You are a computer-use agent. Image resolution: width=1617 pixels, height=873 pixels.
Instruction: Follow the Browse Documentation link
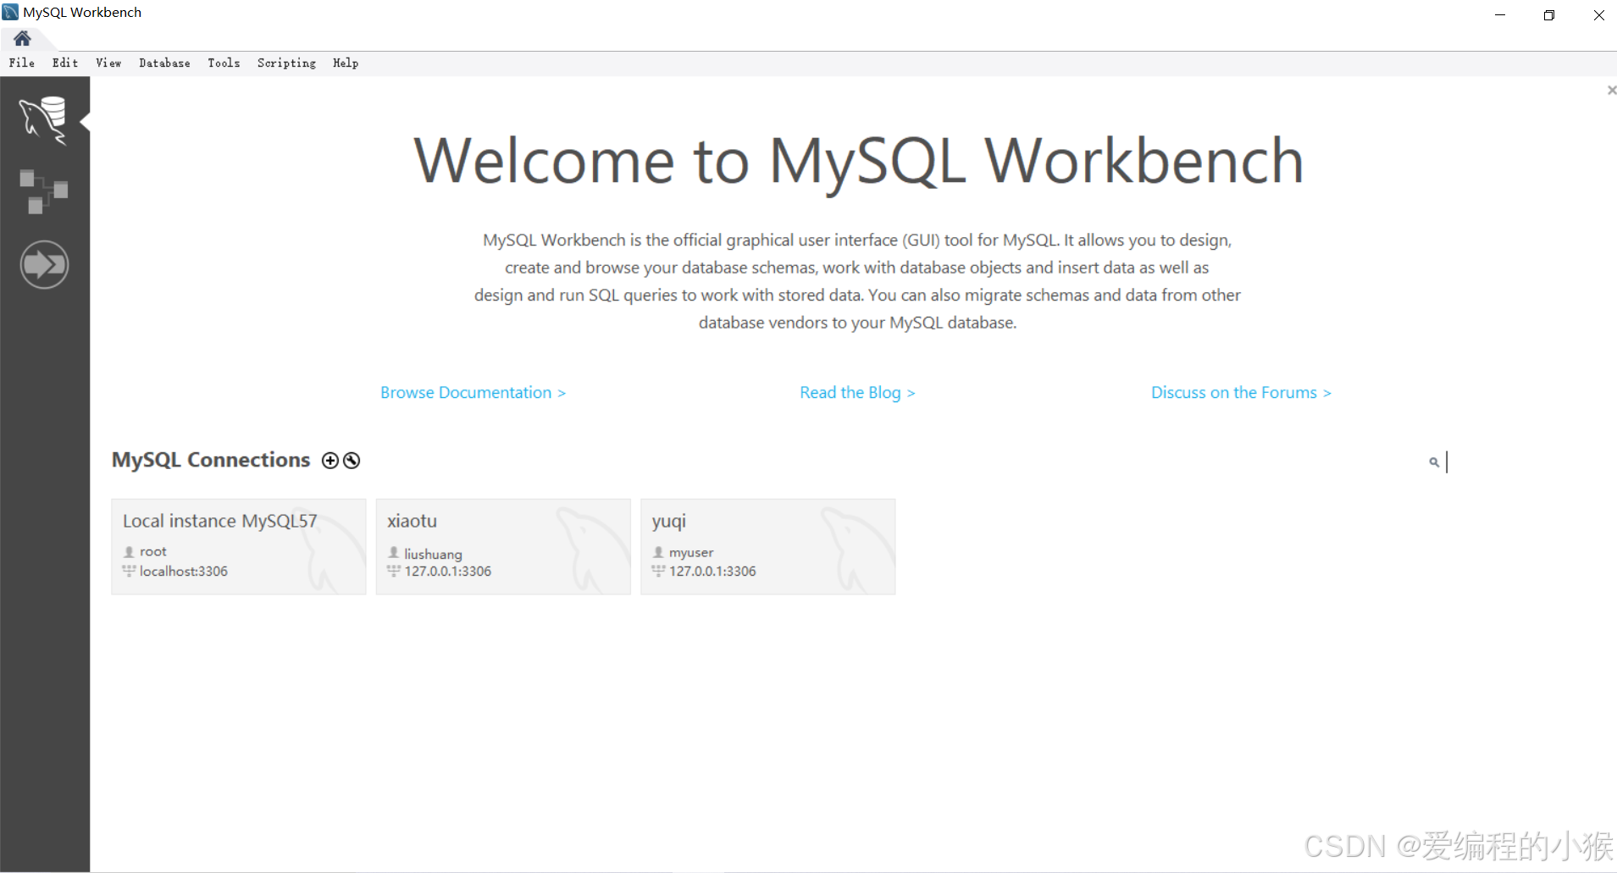pyautogui.click(x=473, y=393)
